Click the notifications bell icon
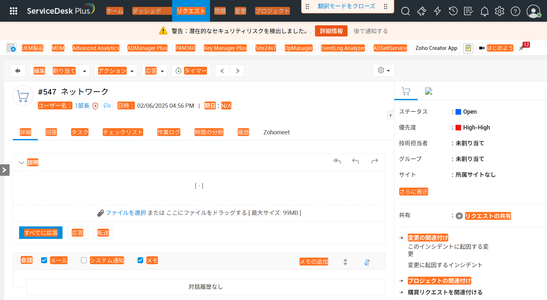This screenshot has height=300, width=547. coord(484,12)
